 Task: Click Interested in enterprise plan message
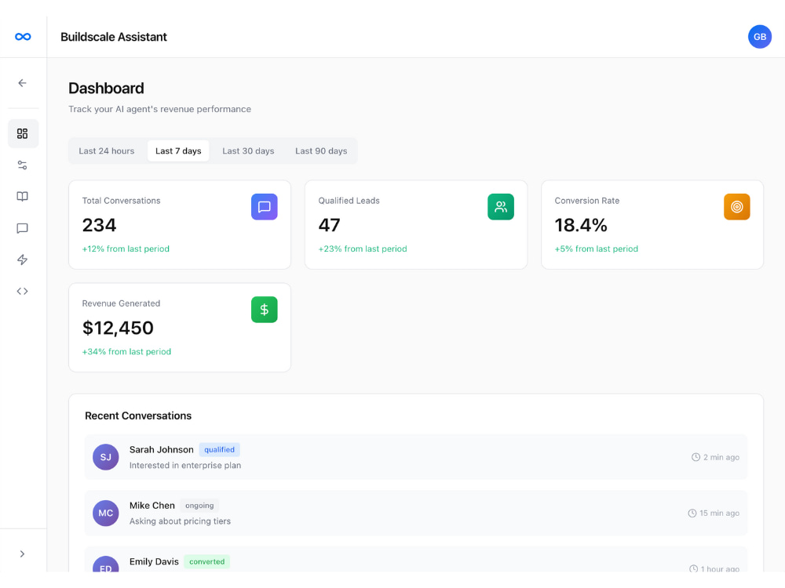[185, 466]
